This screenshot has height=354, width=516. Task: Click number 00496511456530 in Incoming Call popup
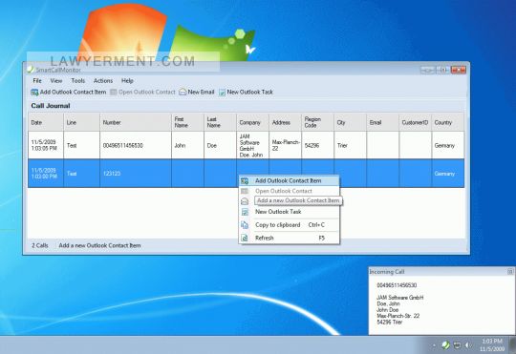tap(397, 285)
